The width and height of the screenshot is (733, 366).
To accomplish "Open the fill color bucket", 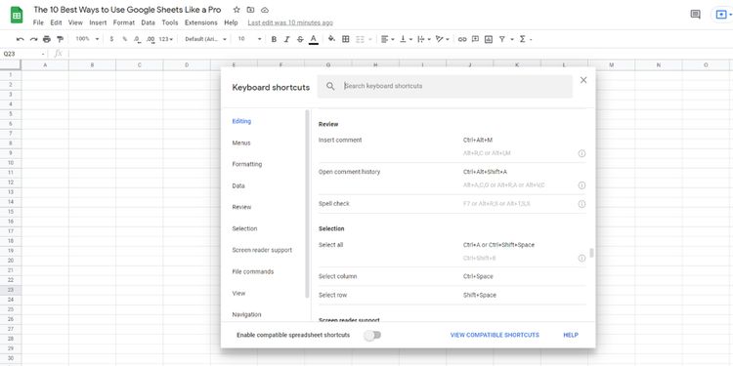I will pos(331,39).
